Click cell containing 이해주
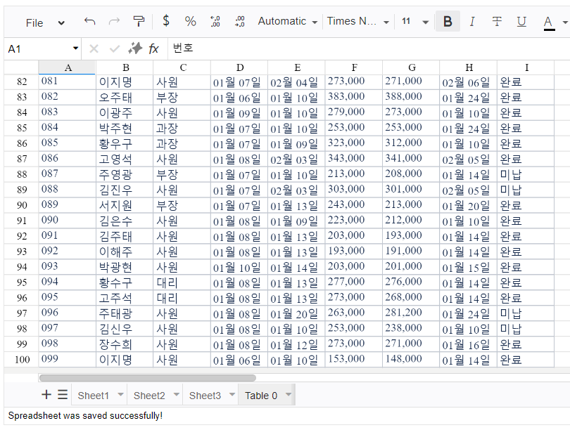 pos(125,252)
